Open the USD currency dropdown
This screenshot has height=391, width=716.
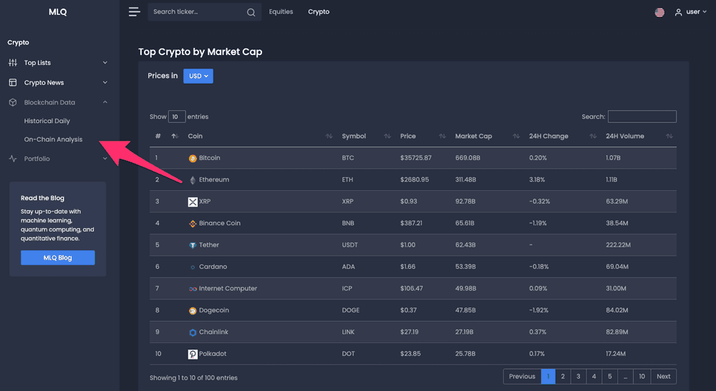pyautogui.click(x=198, y=76)
